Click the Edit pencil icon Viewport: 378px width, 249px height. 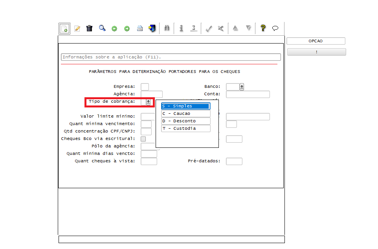coord(77,29)
